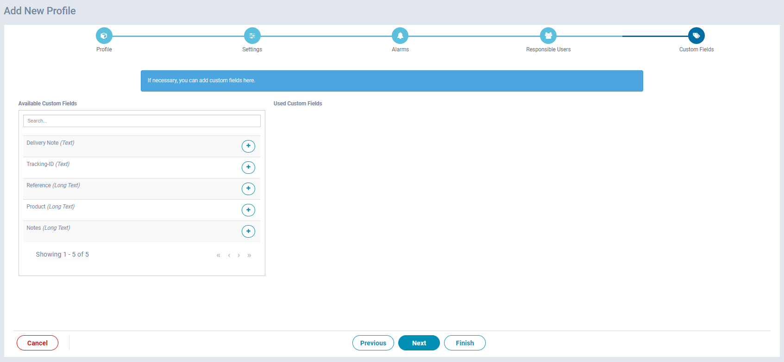Go to last page of custom fields
The width and height of the screenshot is (784, 362).
[249, 255]
